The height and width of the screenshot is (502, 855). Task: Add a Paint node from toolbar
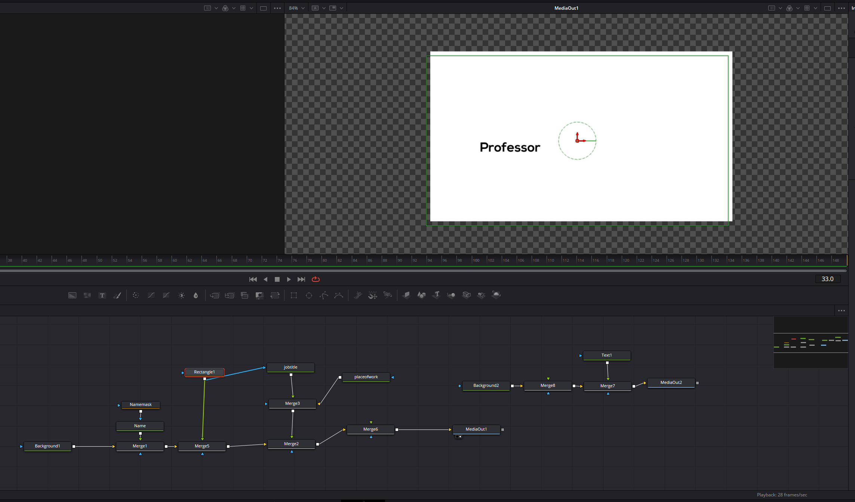tap(117, 295)
